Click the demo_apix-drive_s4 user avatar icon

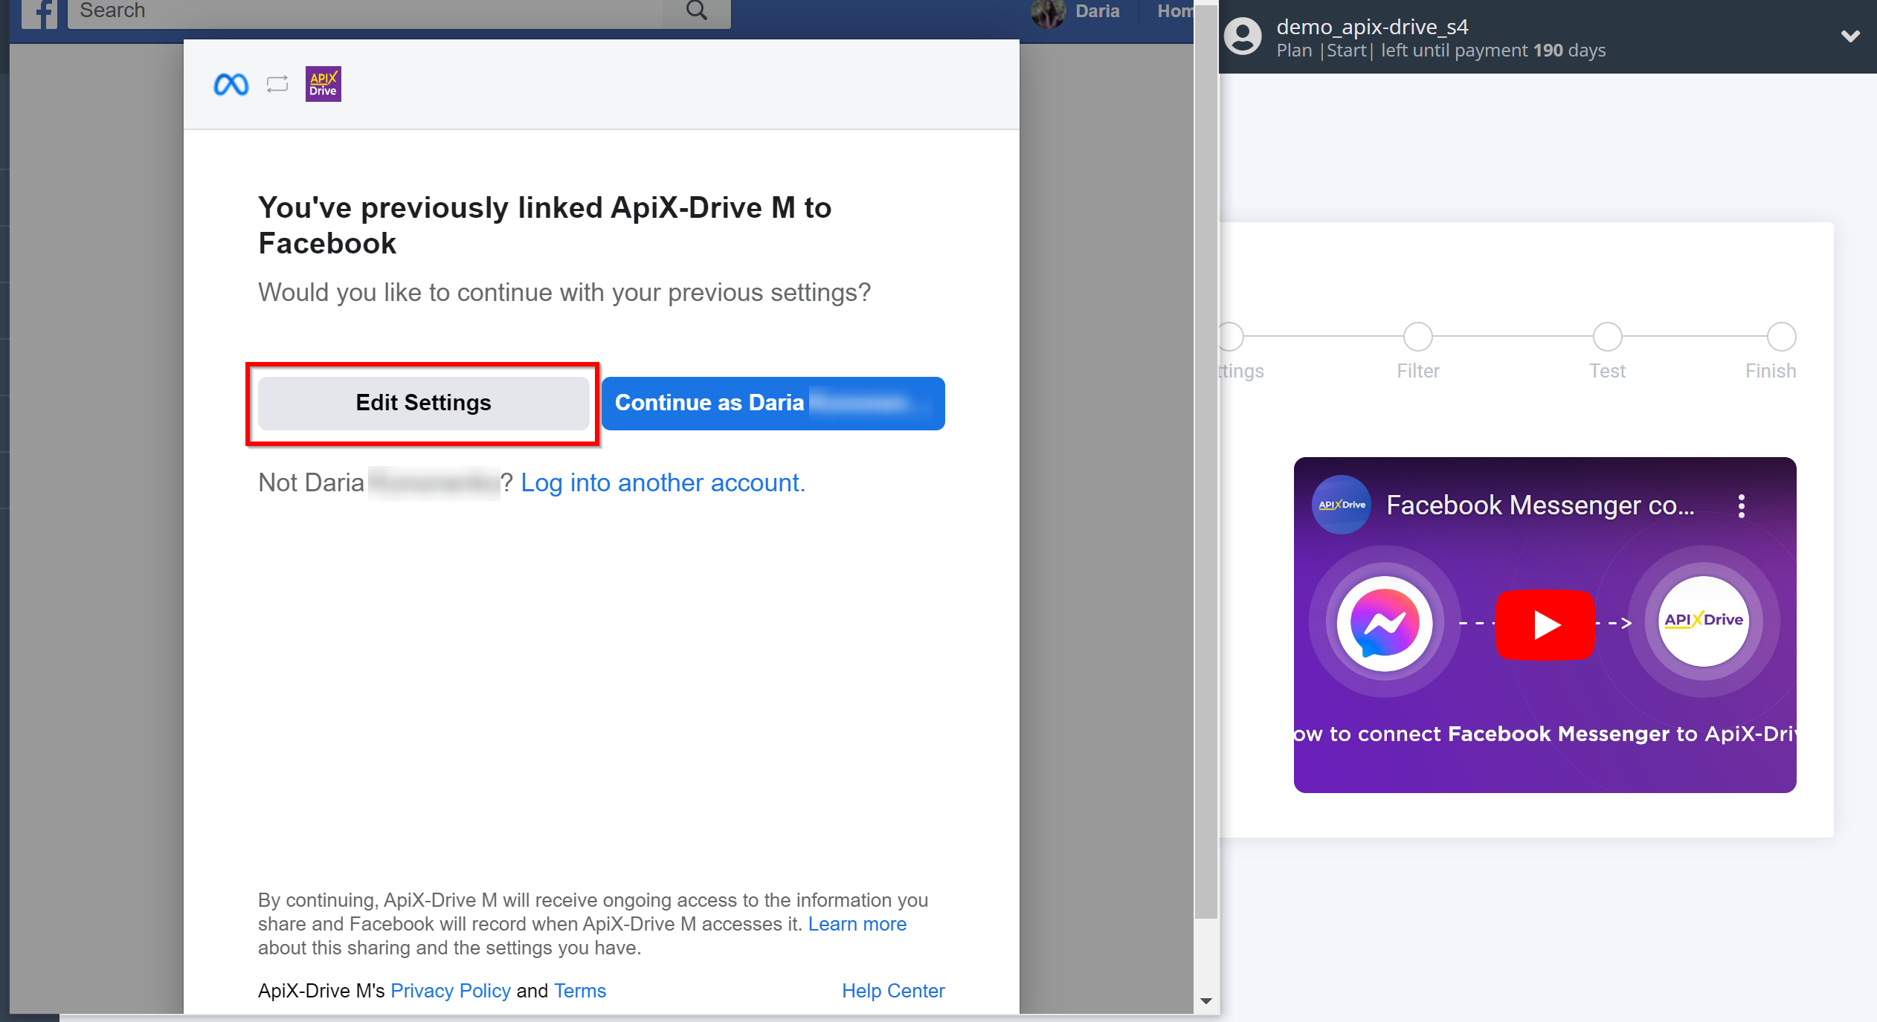[x=1243, y=36]
